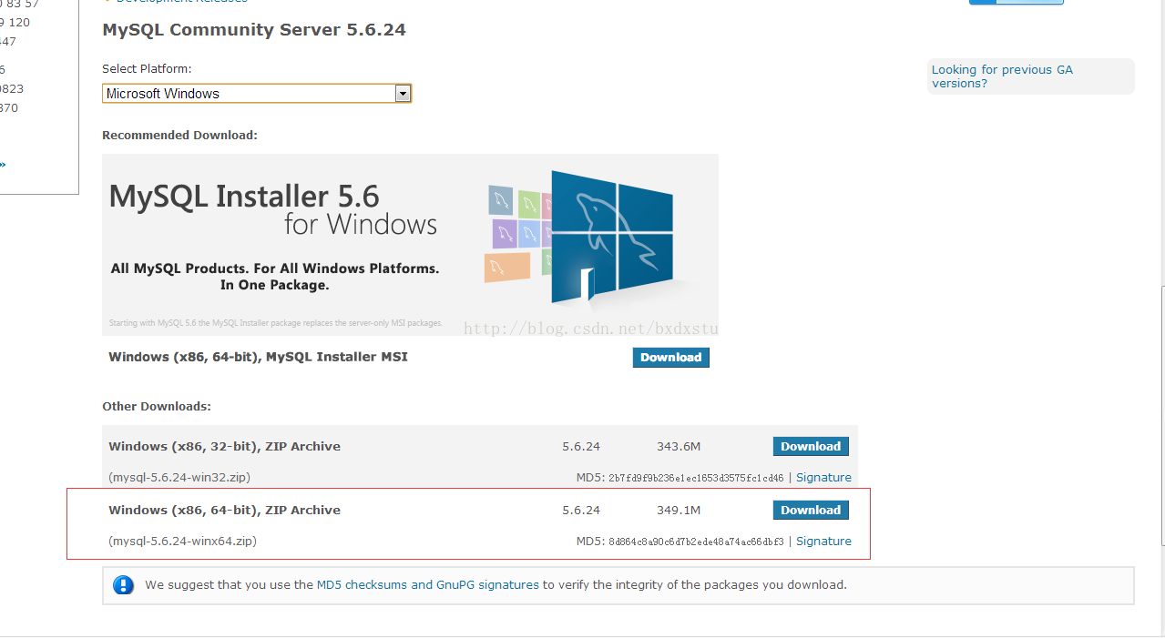Image resolution: width=1165 pixels, height=638 pixels.
Task: Download the MySQL Installer MSI
Action: [670, 358]
